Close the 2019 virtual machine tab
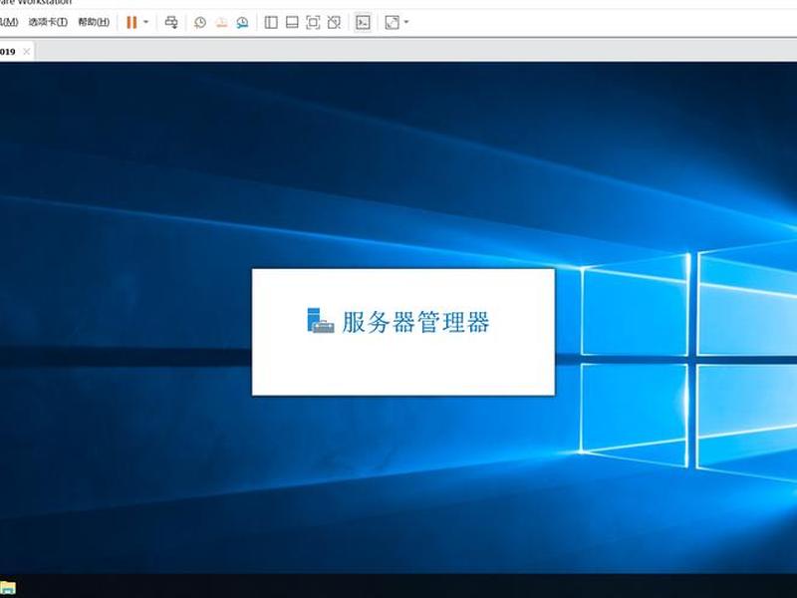Image resolution: width=797 pixels, height=598 pixels. pyautogui.click(x=27, y=52)
